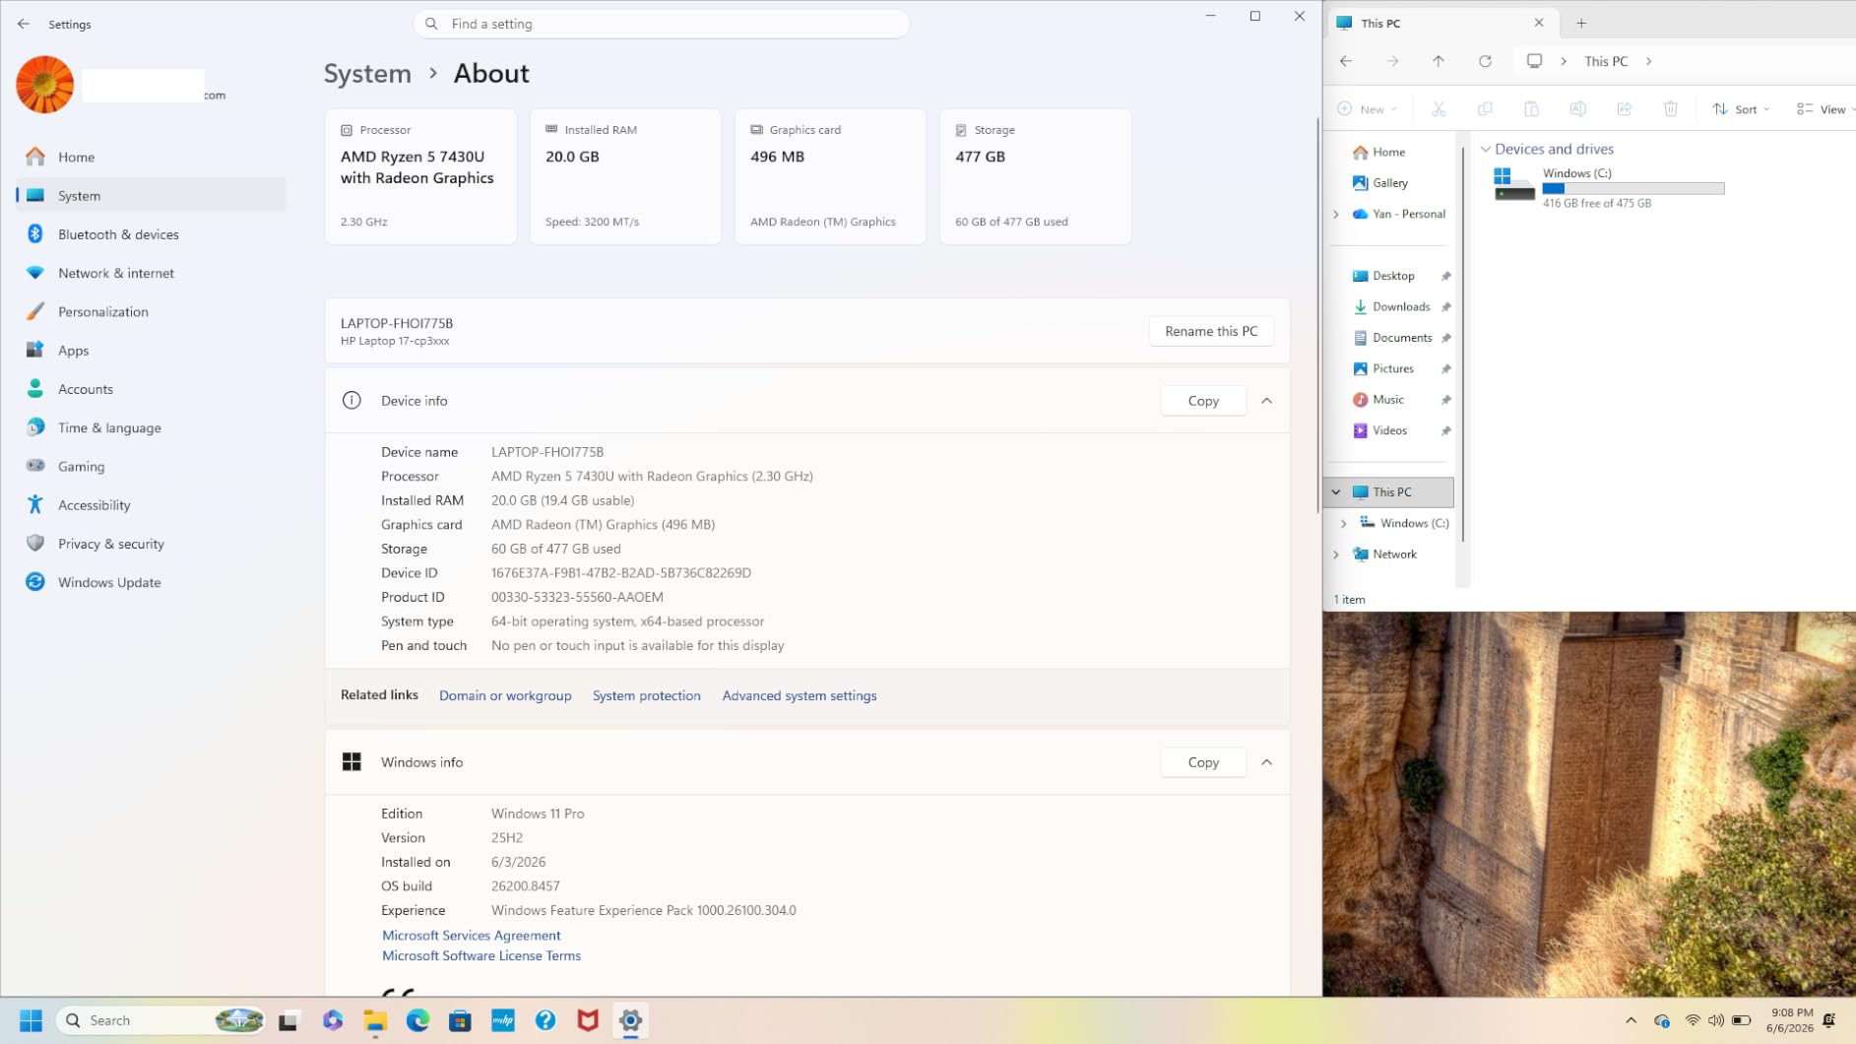This screenshot has width=1856, height=1044.
Task: Open Windows Update settings
Action: tap(151, 582)
